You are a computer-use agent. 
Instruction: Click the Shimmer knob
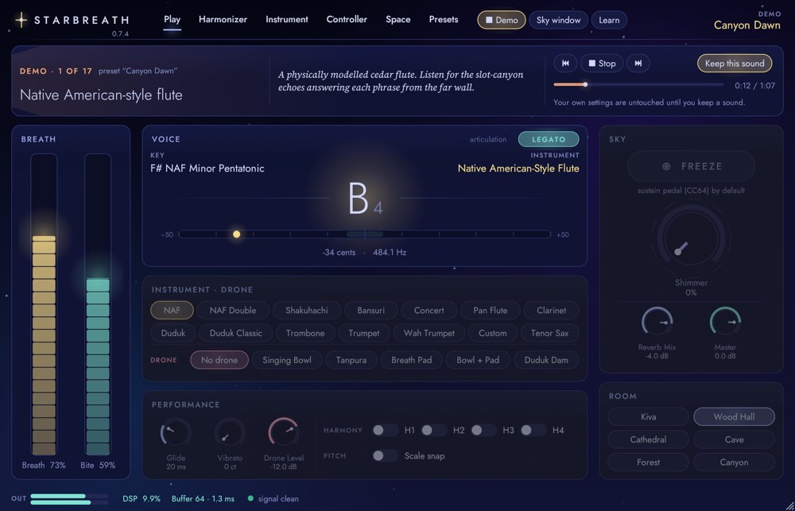691,238
